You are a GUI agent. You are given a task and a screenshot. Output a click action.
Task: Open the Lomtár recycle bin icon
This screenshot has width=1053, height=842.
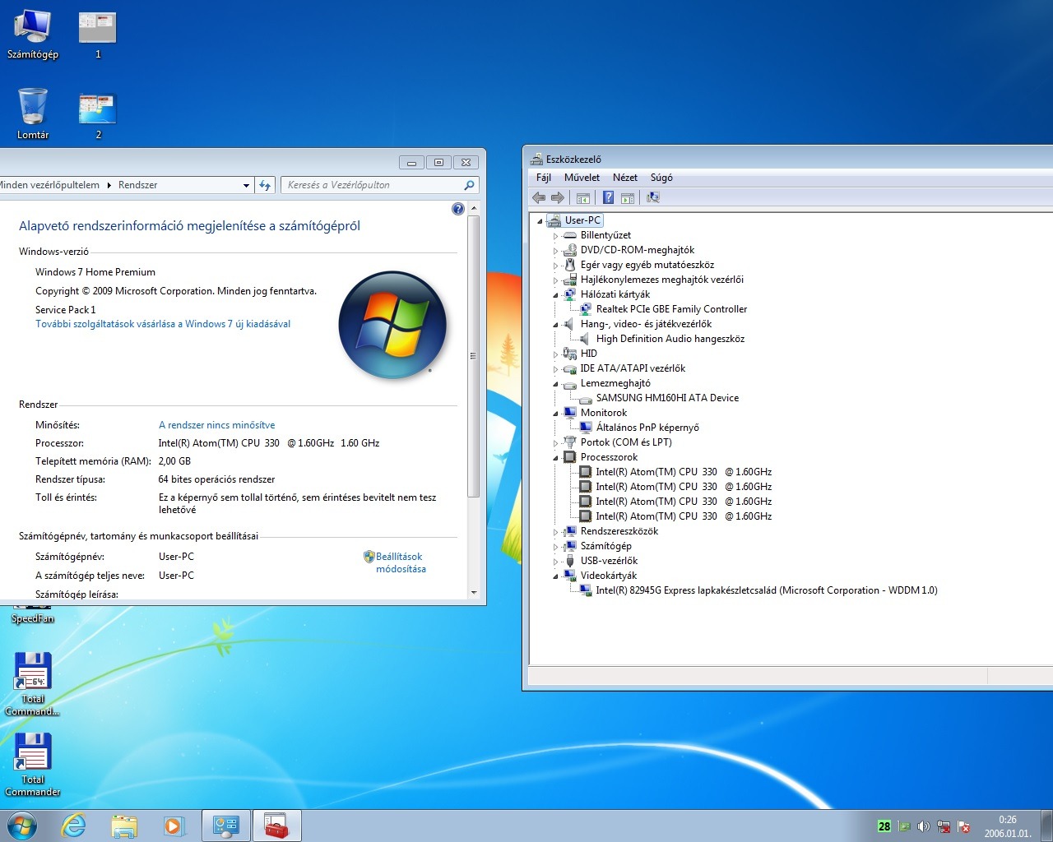pyautogui.click(x=33, y=113)
